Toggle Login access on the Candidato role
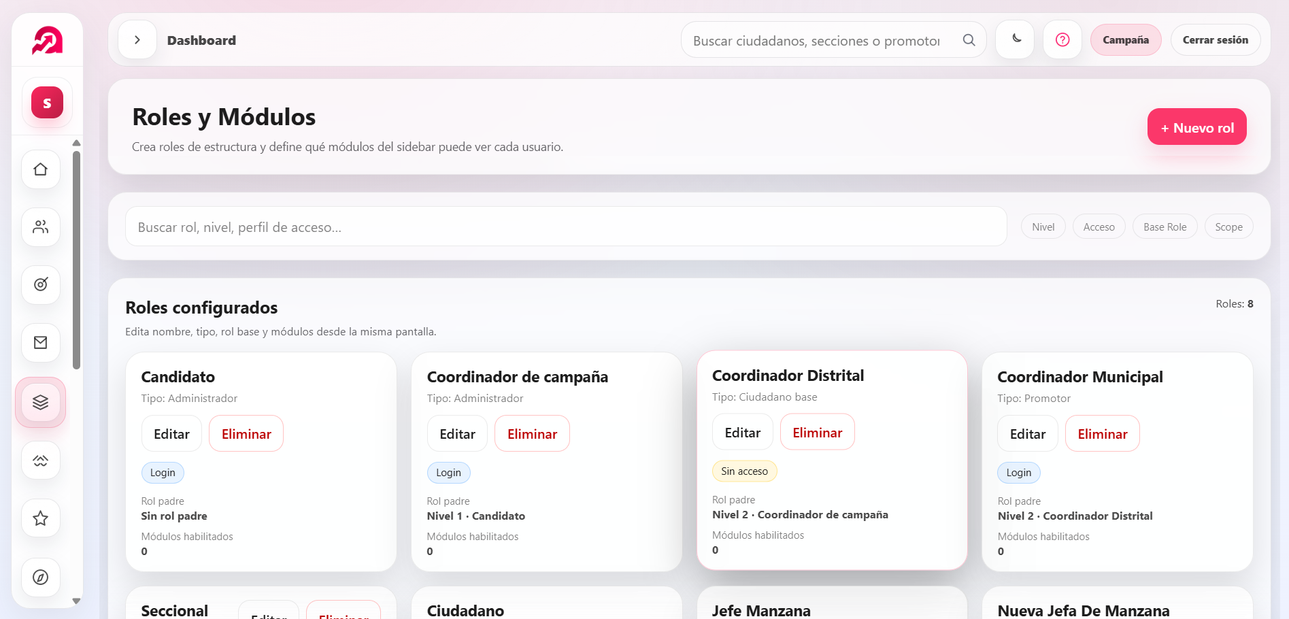Screen dimensions: 1289x619 [x=163, y=472]
